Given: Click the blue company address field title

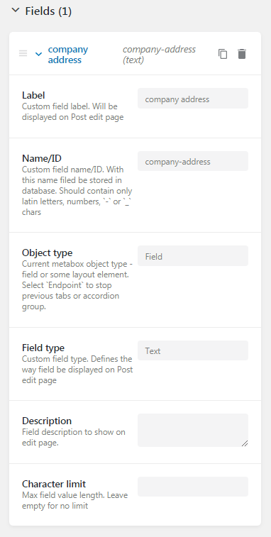Looking at the screenshot, I should pyautogui.click(x=68, y=55).
